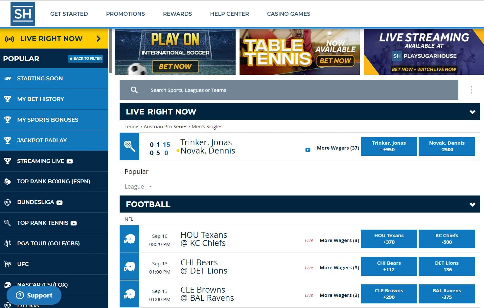Click the NFL league label
The image size is (484, 308).
click(129, 219)
